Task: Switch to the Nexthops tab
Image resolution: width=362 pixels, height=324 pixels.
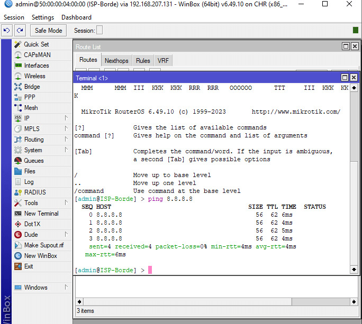Action: click(116, 61)
